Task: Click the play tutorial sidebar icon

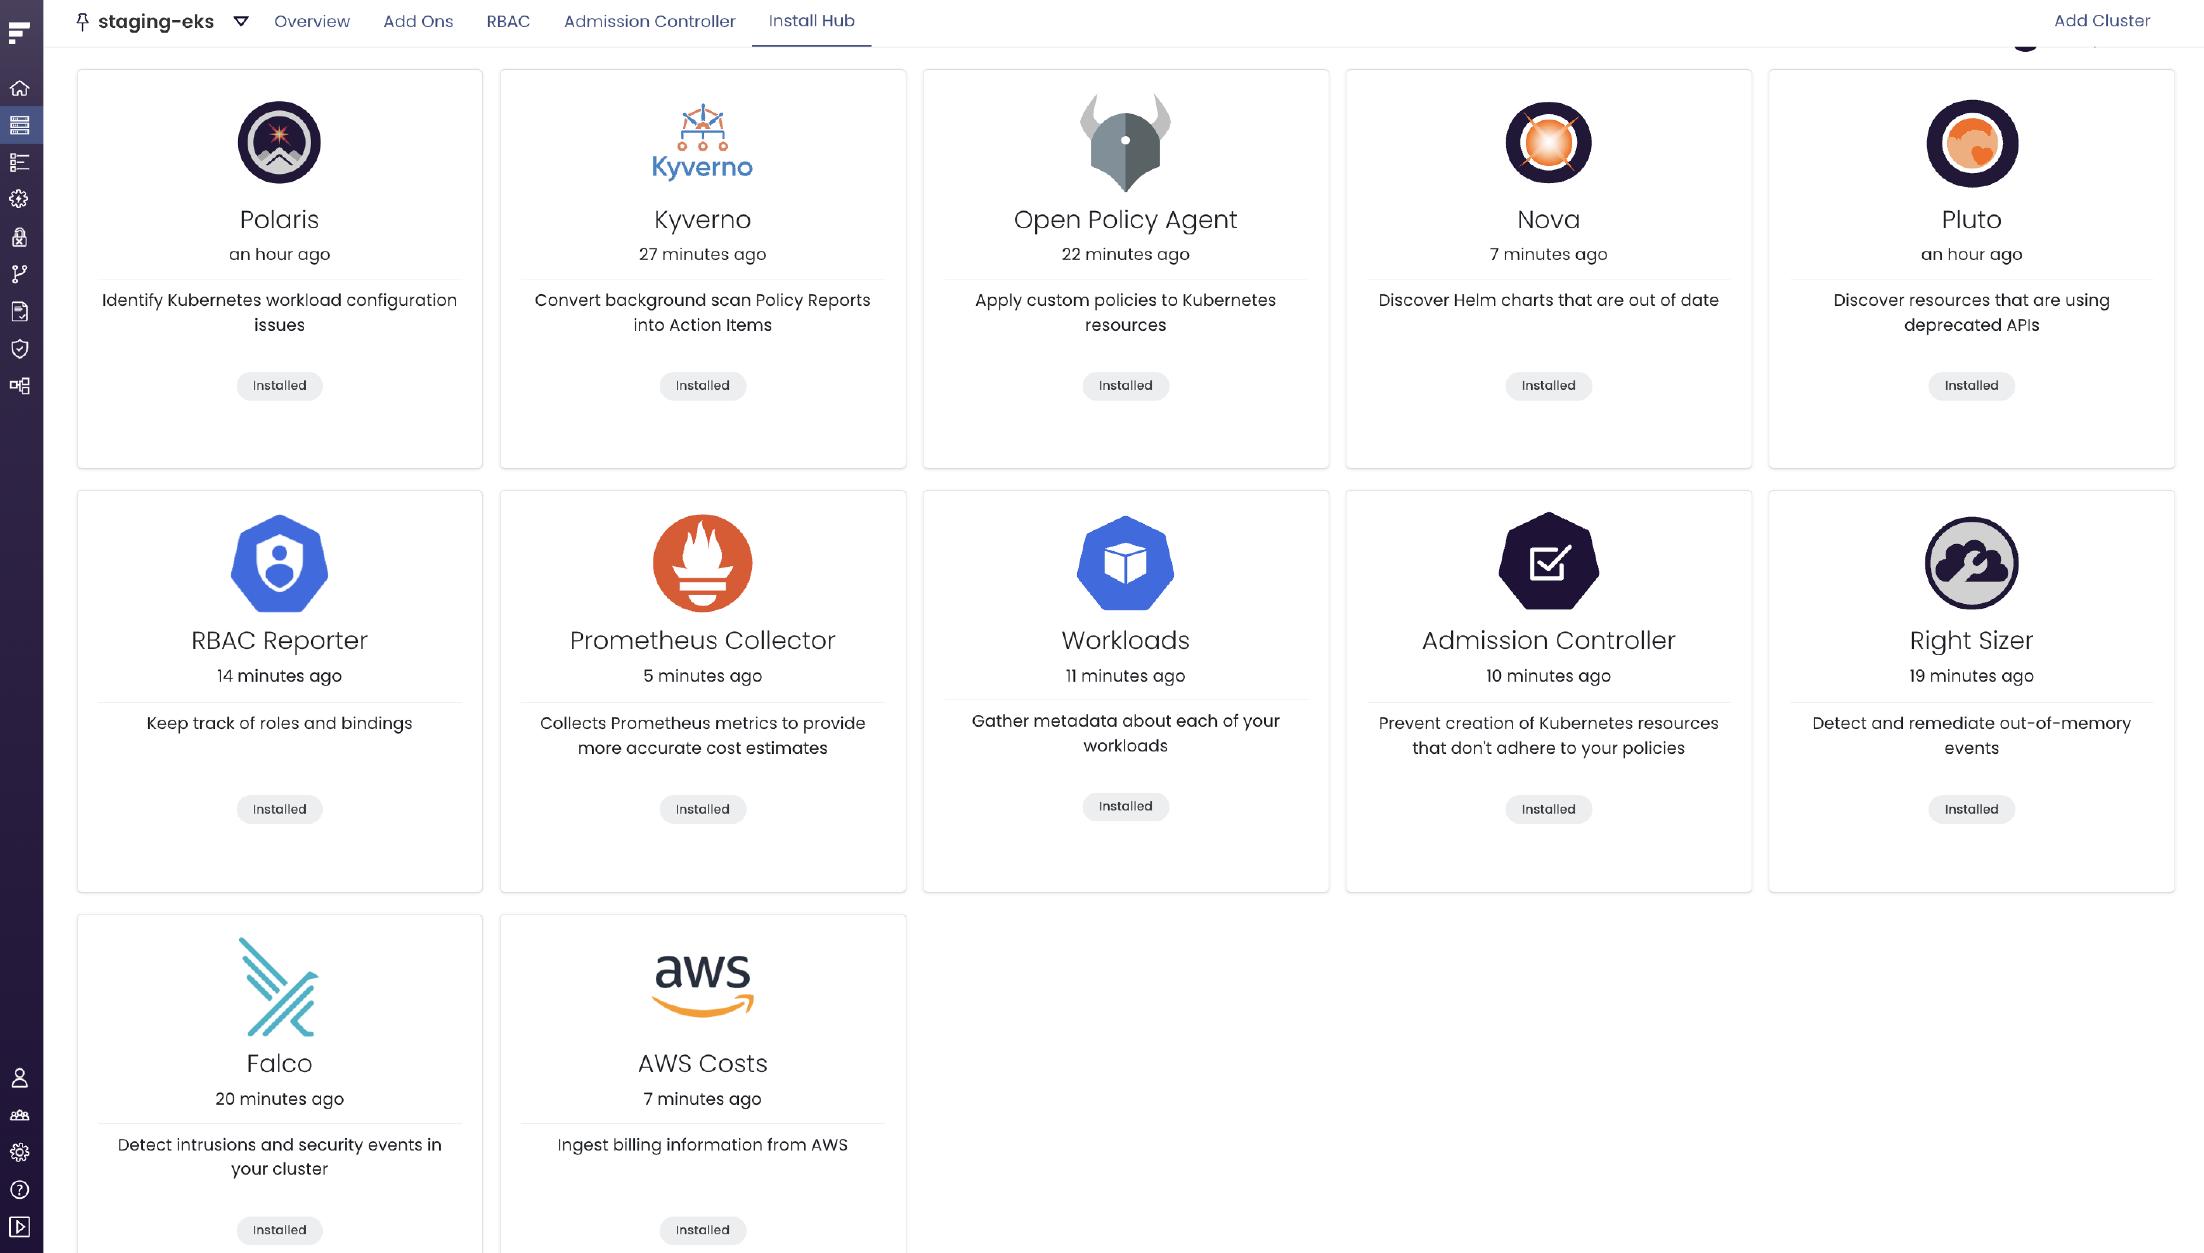Action: click(20, 1226)
